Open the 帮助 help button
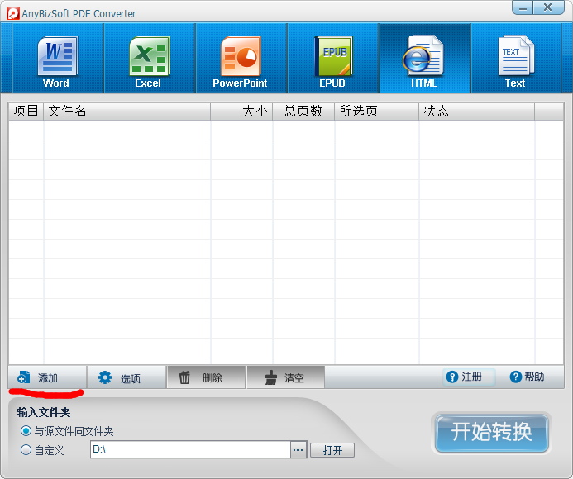Screen dimensions: 573x479 tap(528, 377)
